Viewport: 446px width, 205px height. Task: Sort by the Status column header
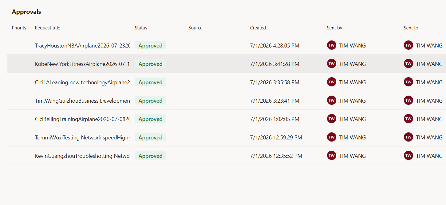pyautogui.click(x=141, y=28)
